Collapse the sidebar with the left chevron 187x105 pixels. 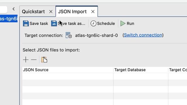pos(14,9)
